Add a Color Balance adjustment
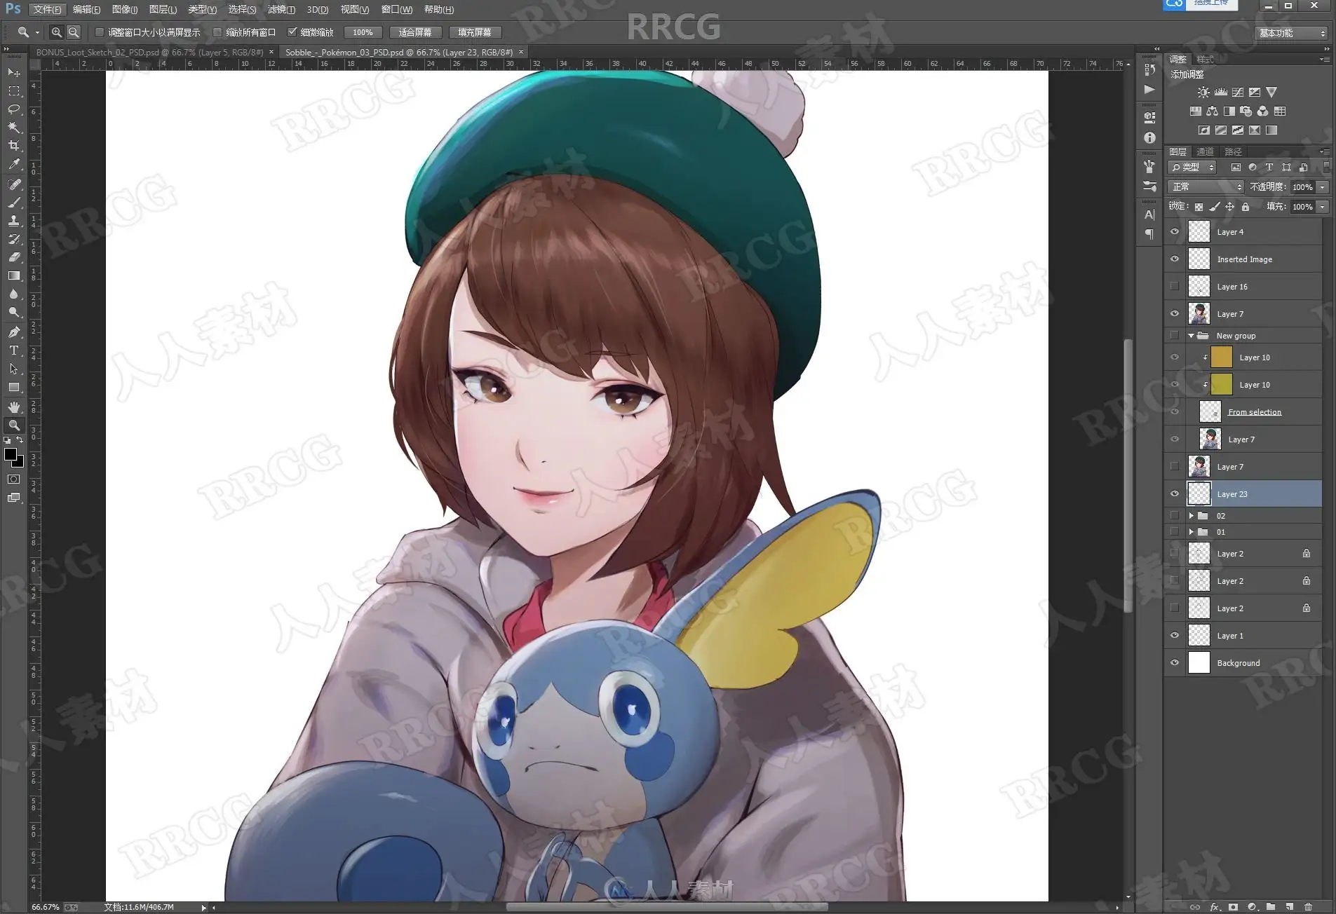 [x=1213, y=111]
